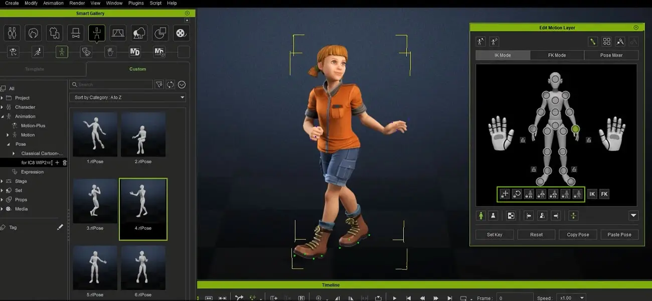Open the Render menu
The width and height of the screenshot is (652, 301).
pyautogui.click(x=77, y=3)
